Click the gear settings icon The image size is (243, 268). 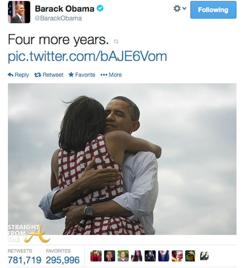pos(177,8)
